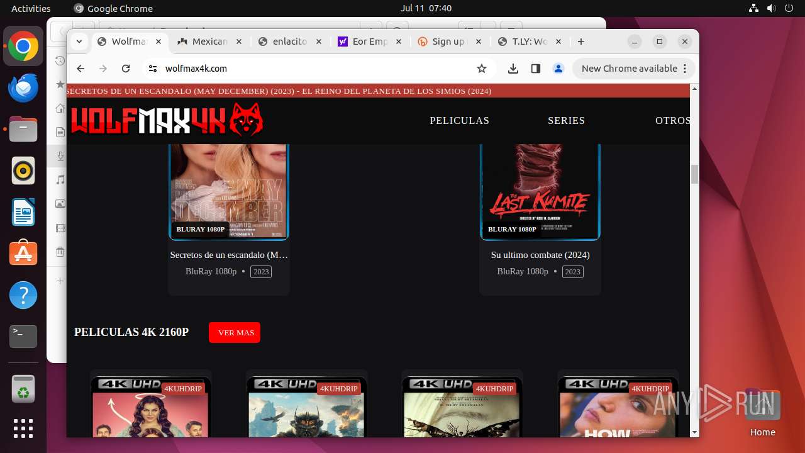Launch LibreOffice Writer from the dock
The height and width of the screenshot is (453, 805).
(23, 212)
